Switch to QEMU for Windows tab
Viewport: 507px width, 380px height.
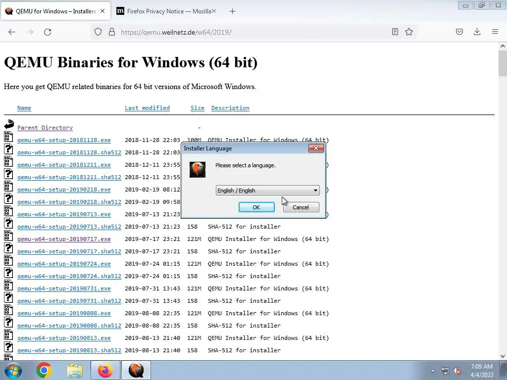click(55, 11)
